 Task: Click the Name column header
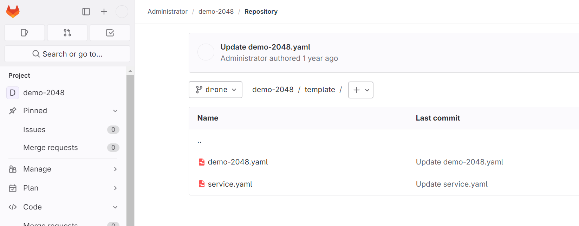pyautogui.click(x=208, y=118)
